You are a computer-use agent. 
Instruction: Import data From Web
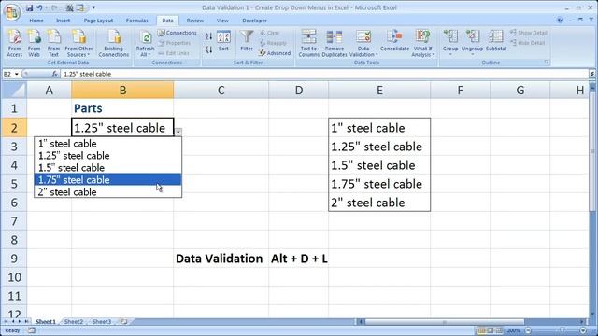click(34, 43)
